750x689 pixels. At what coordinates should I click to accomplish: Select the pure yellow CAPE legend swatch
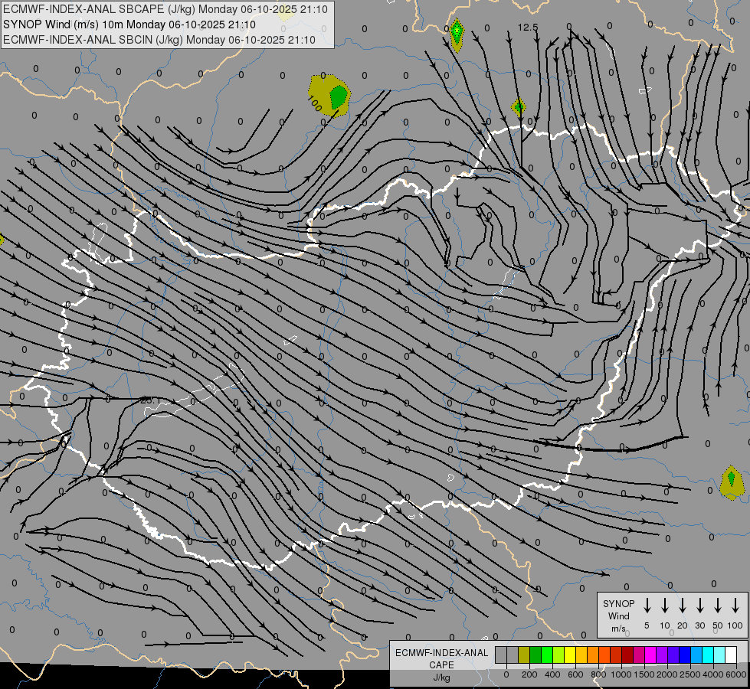[x=570, y=655]
